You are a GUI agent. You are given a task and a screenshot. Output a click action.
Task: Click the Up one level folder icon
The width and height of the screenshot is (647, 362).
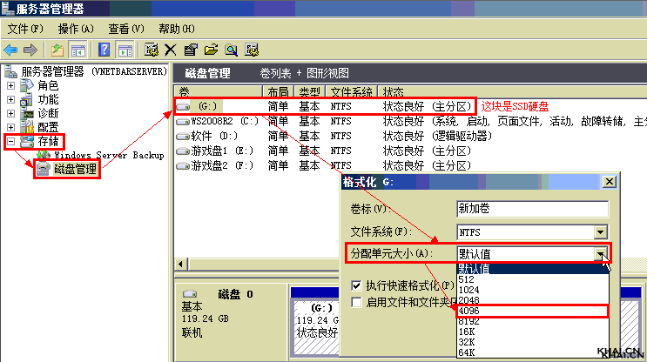[x=57, y=50]
